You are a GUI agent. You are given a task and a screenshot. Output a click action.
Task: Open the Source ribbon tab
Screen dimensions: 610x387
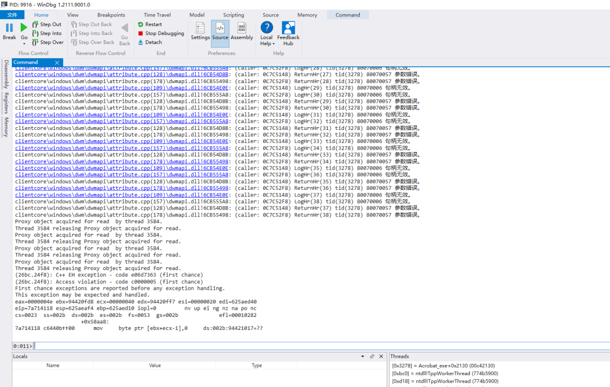(x=271, y=15)
